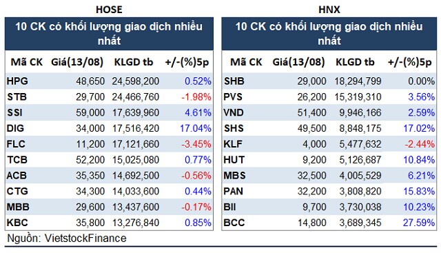Select the STB stock row
This screenshot has width=441, height=253.
point(109,97)
